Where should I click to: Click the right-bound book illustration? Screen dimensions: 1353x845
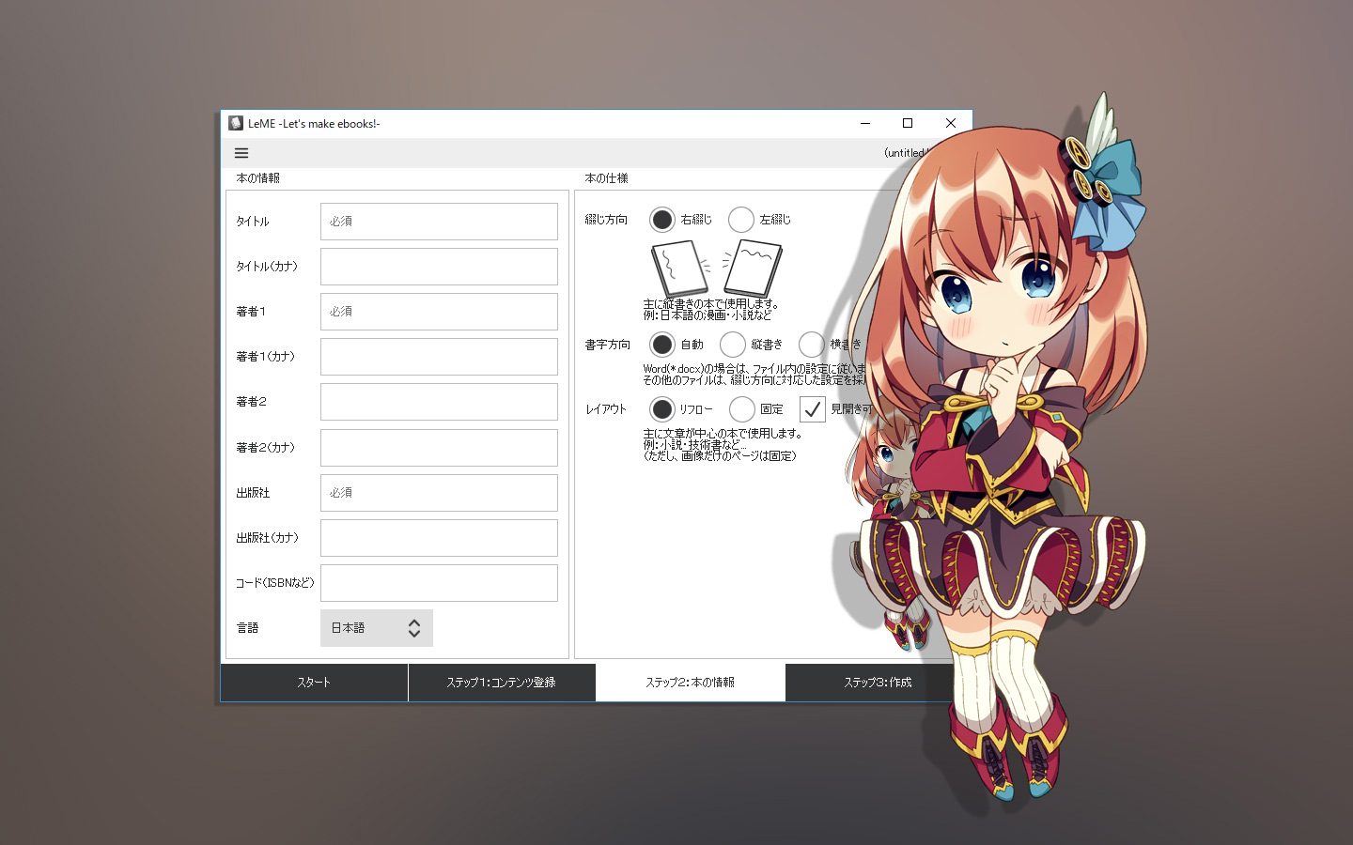tap(679, 269)
